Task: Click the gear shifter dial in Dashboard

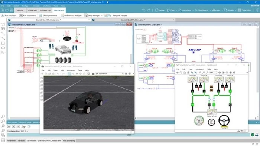Action: (x=211, y=122)
